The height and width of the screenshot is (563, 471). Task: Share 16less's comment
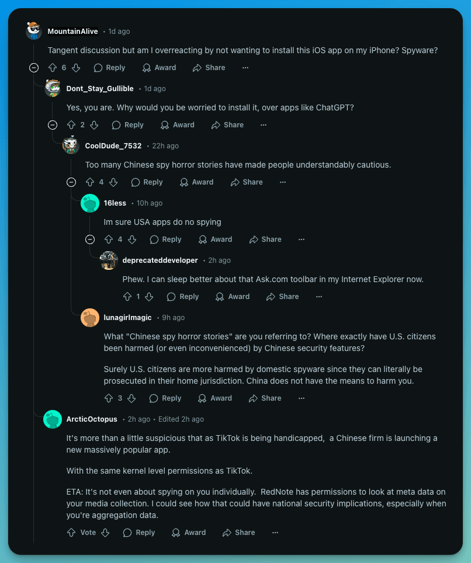265,239
